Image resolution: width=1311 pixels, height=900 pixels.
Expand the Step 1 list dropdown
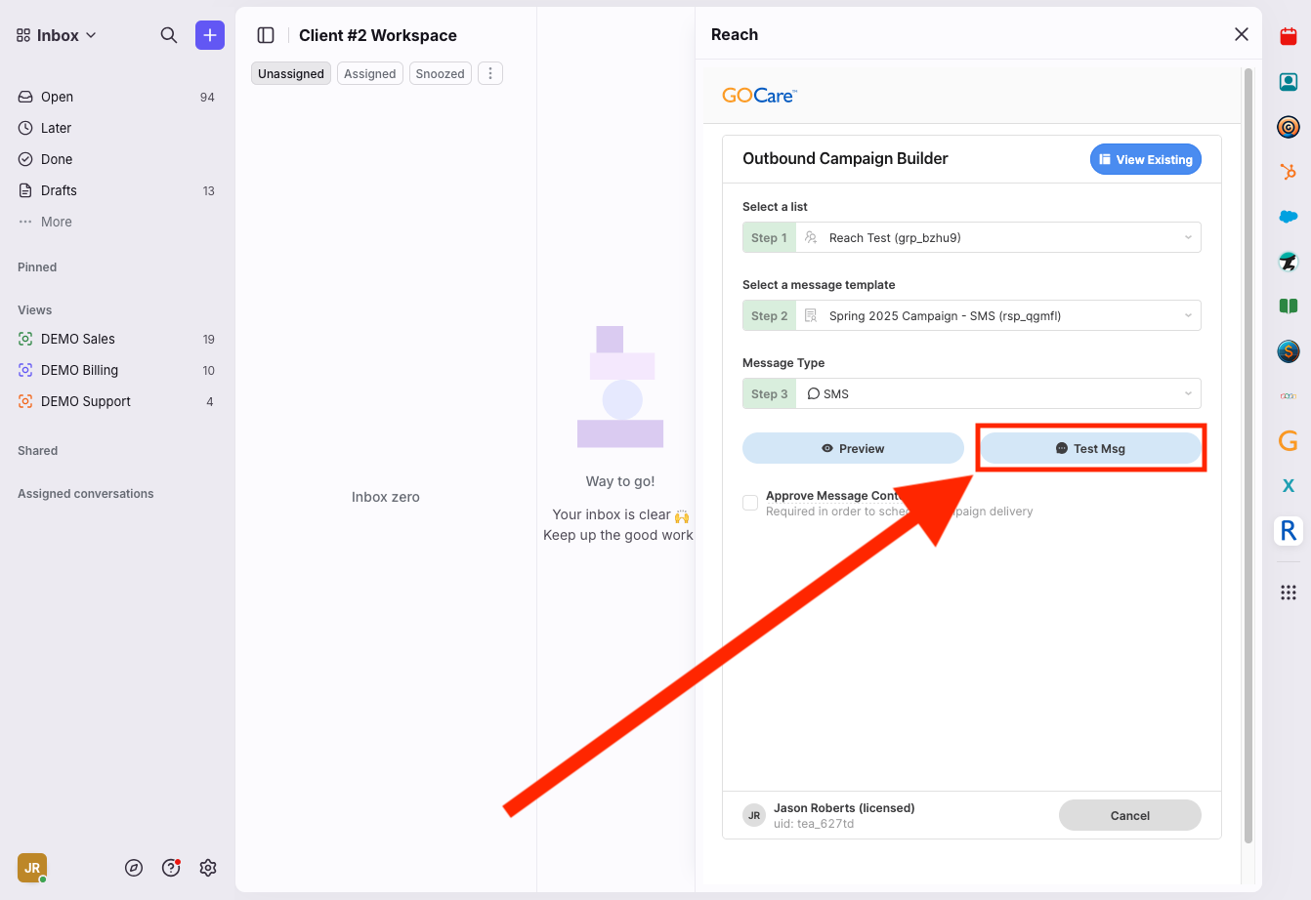pyautogui.click(x=996, y=238)
